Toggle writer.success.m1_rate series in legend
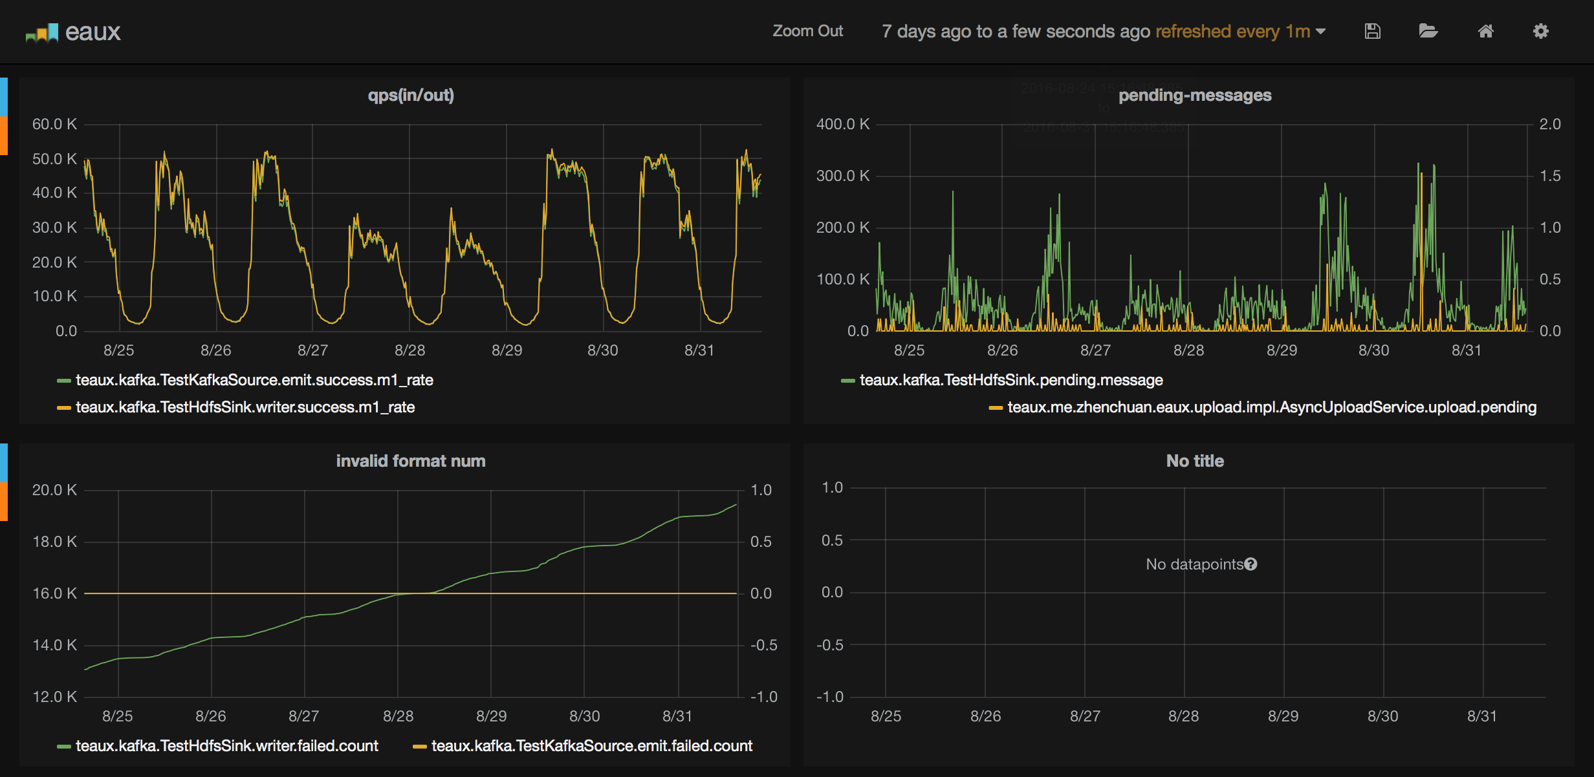This screenshot has height=777, width=1594. (245, 407)
